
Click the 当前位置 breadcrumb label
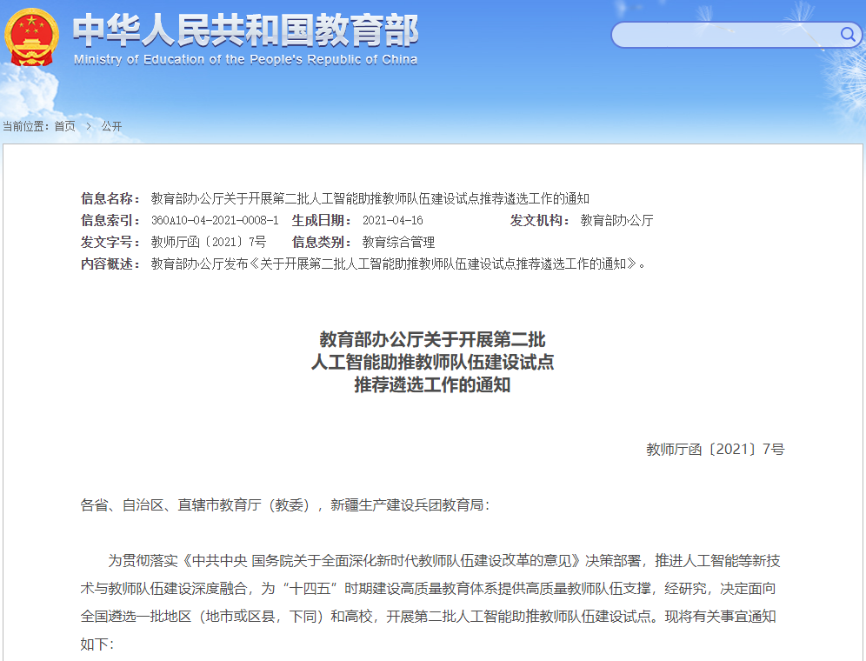tap(26, 125)
